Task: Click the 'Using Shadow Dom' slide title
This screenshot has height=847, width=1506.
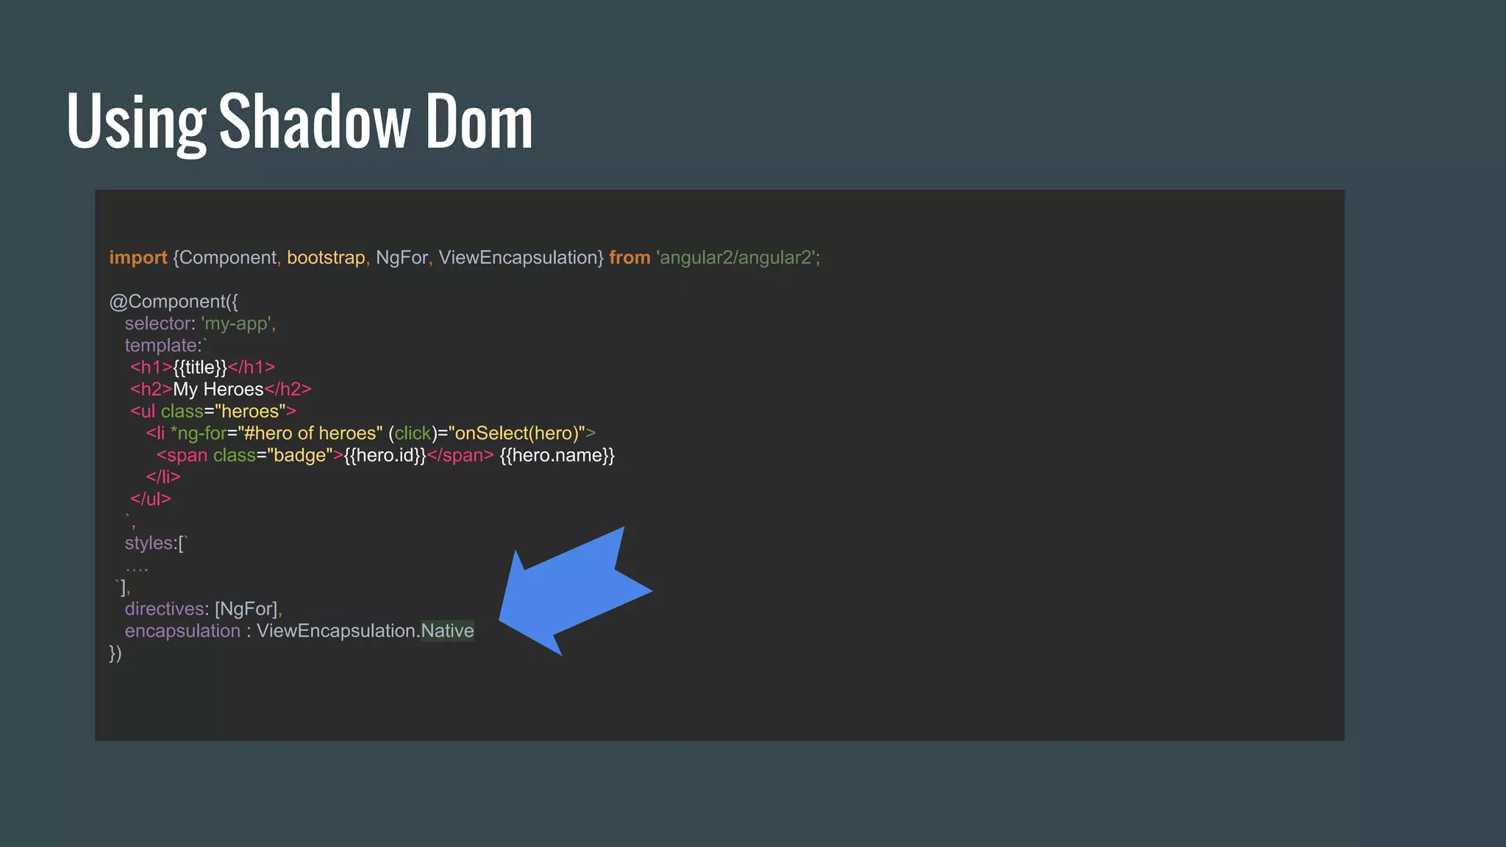Action: click(299, 122)
